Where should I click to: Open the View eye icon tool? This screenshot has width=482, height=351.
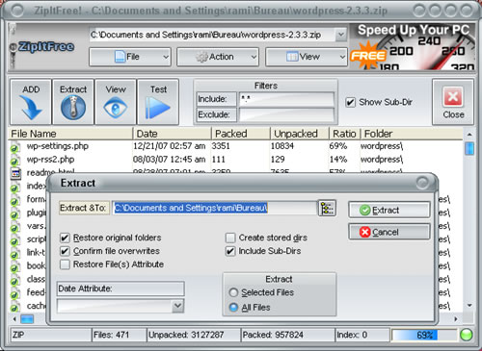(116, 108)
